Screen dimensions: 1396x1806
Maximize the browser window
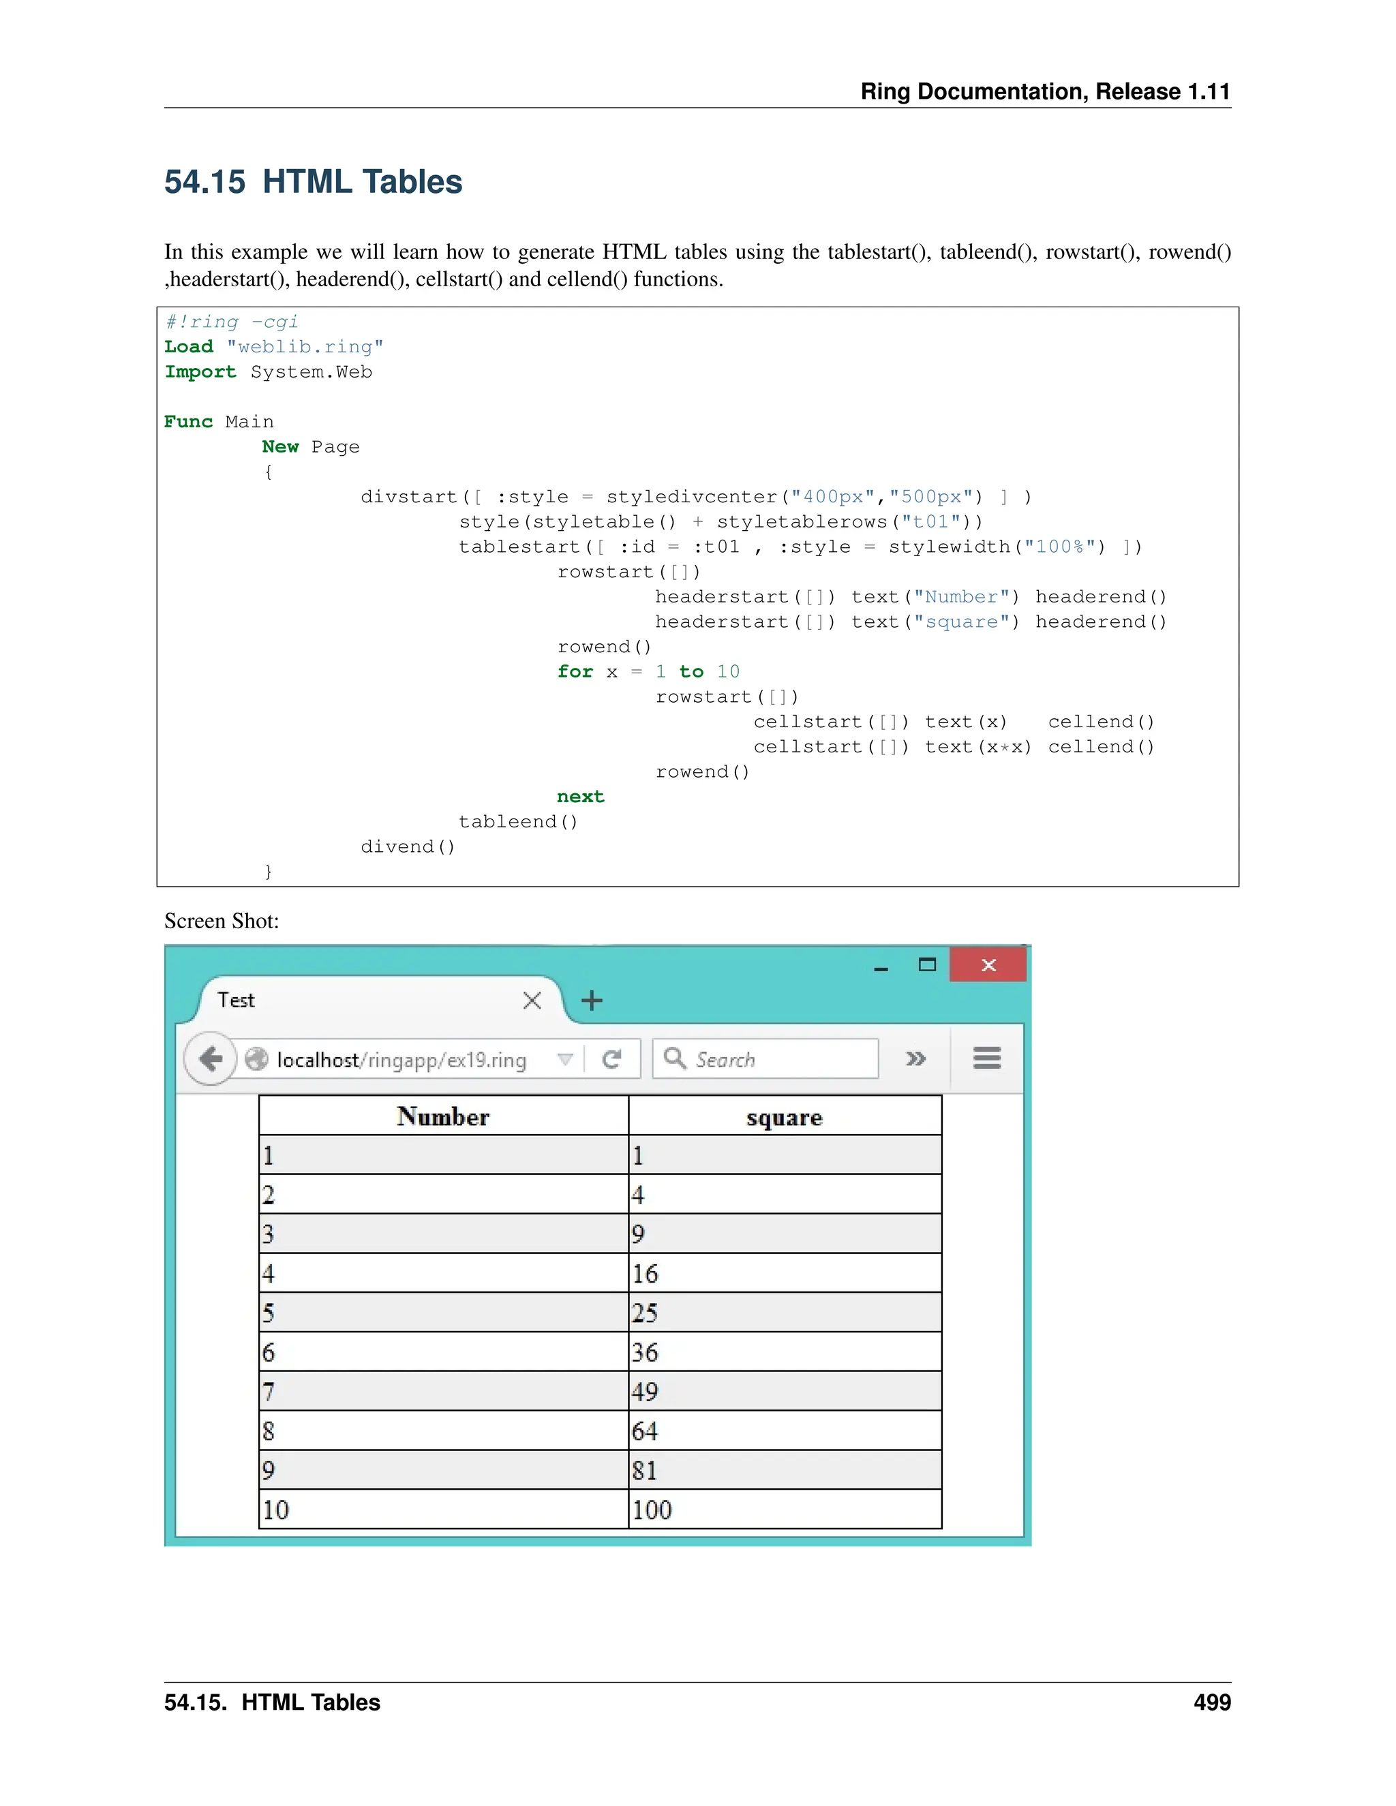(x=927, y=965)
